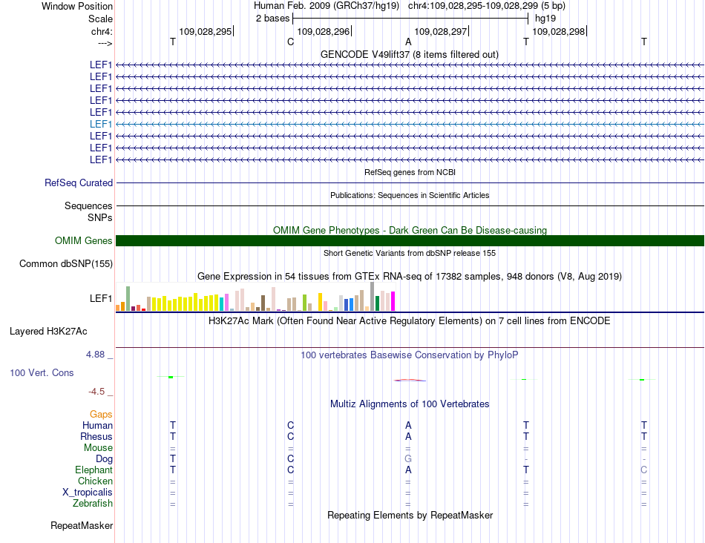The width and height of the screenshot is (705, 543).
Task: Click the "RefSeq Curated" track label
Action: coord(79,183)
